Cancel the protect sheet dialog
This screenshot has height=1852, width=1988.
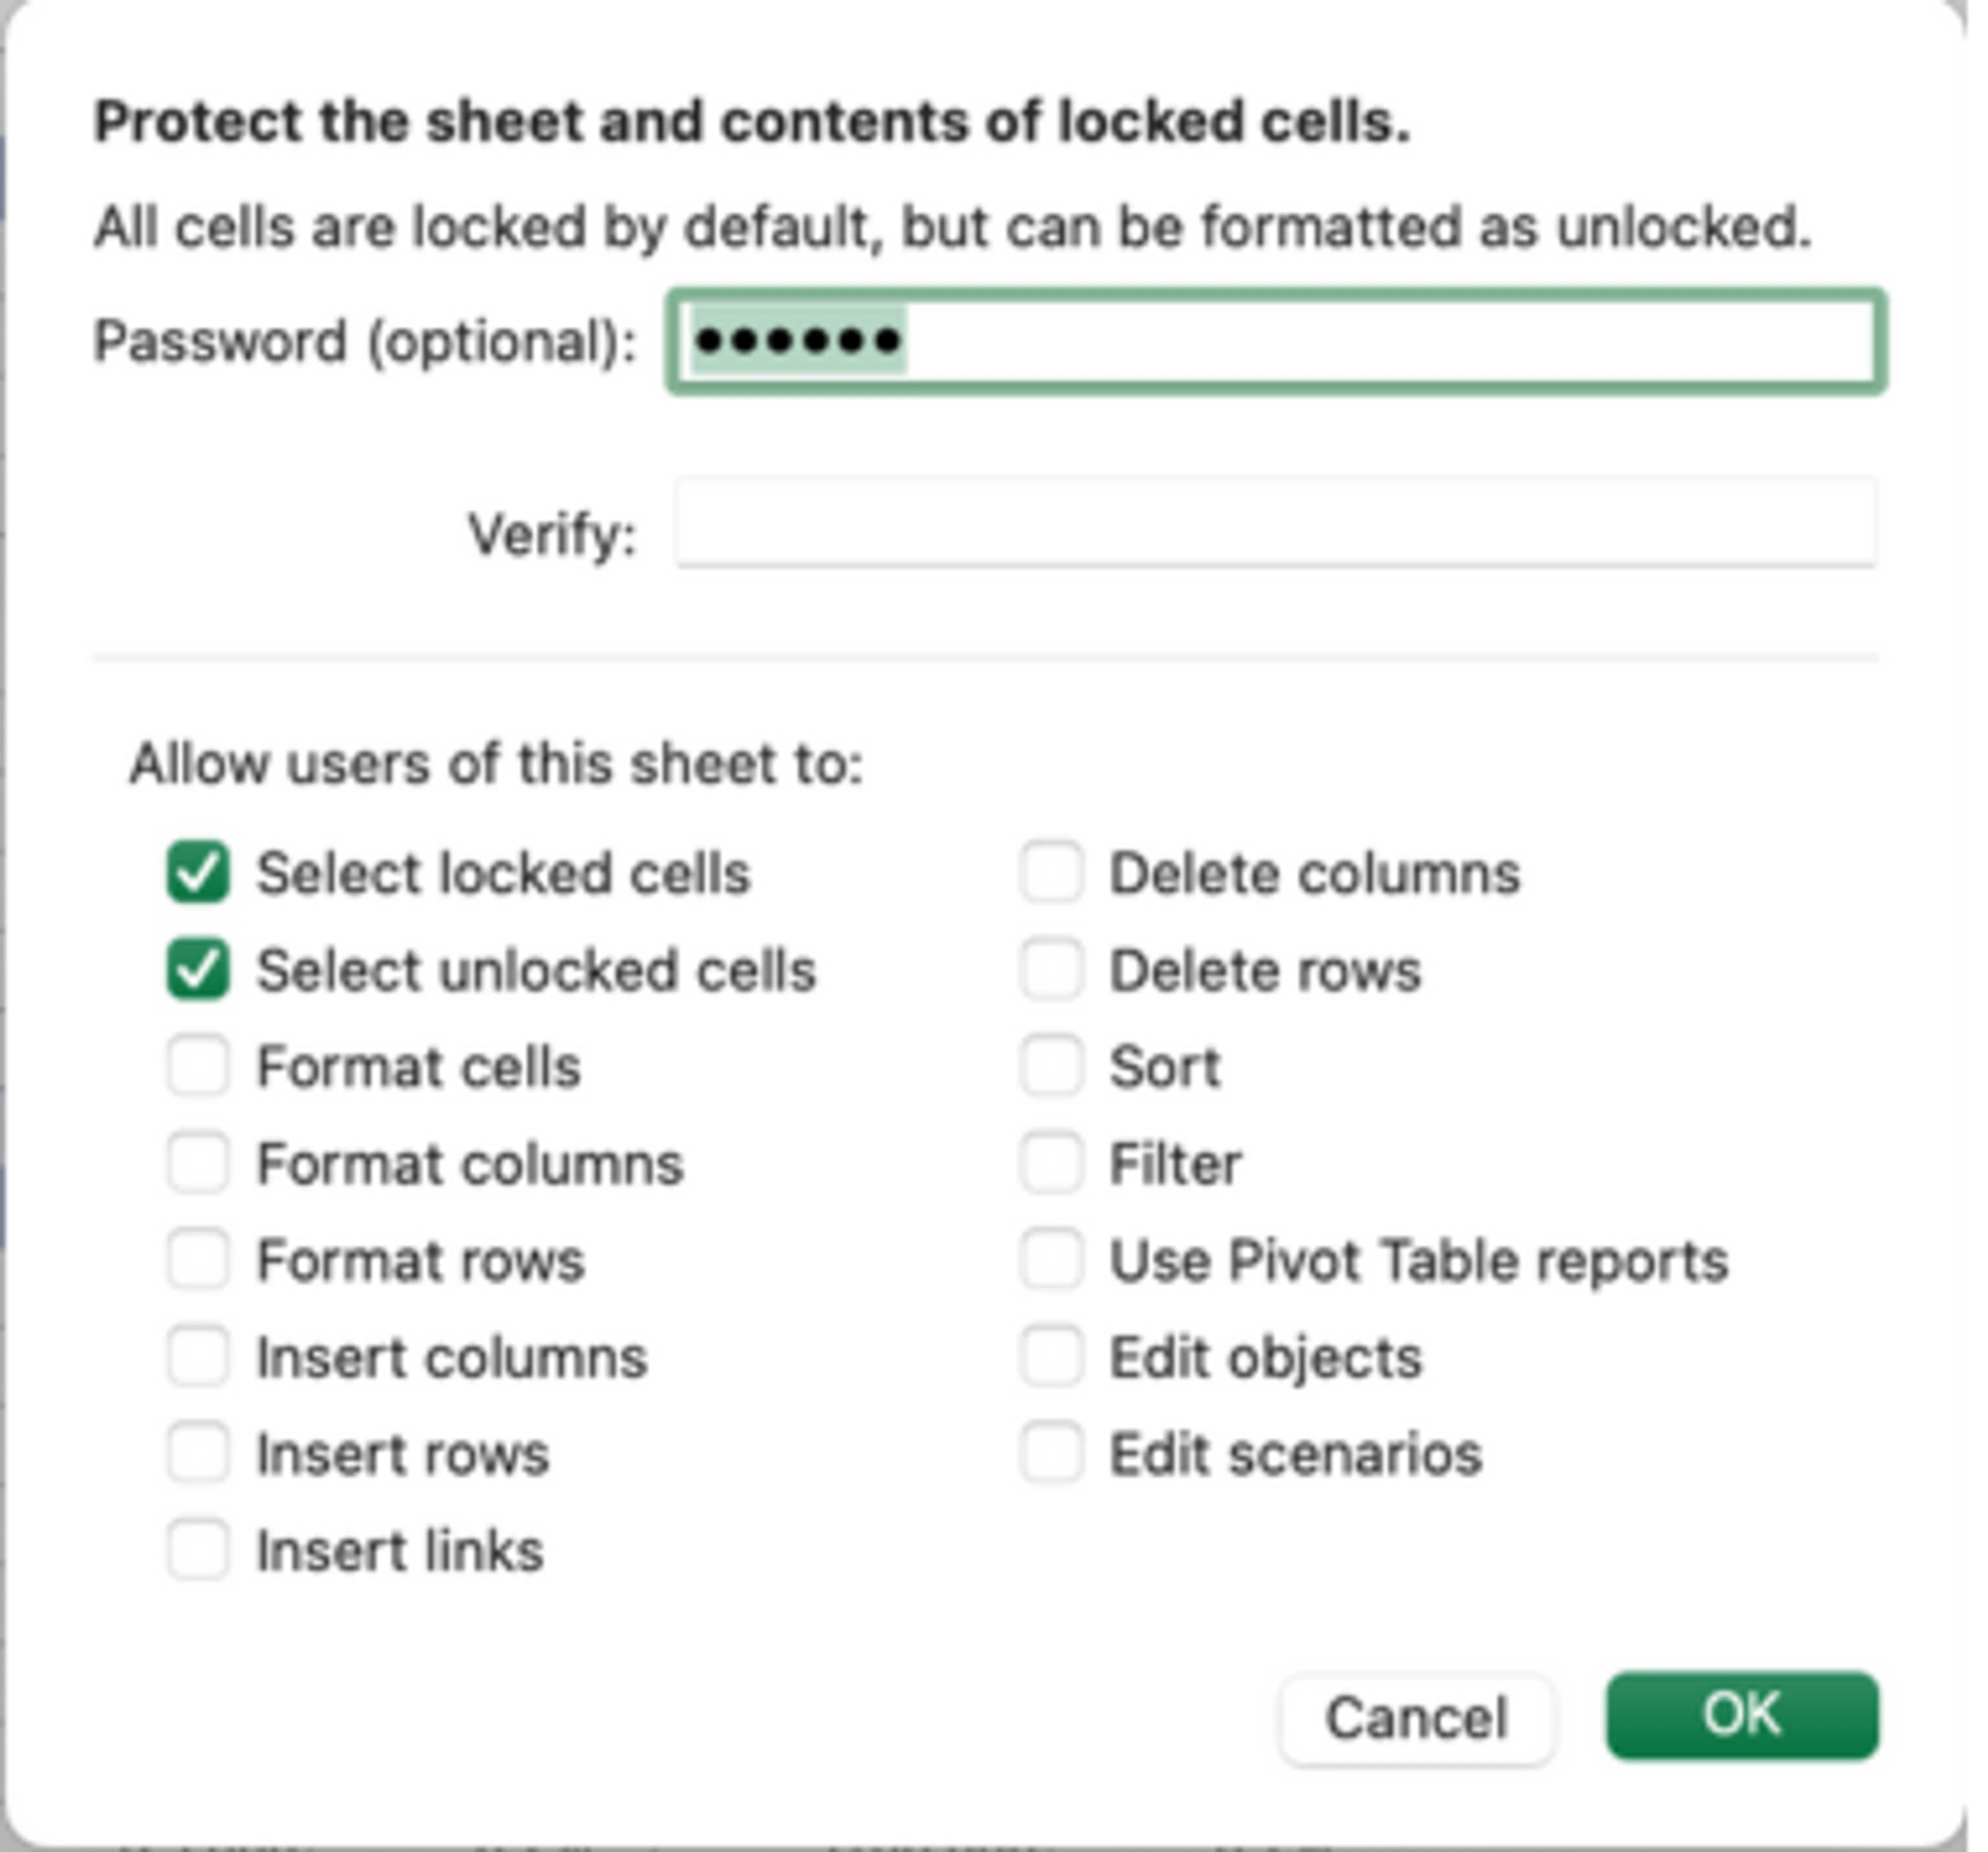(x=1415, y=1718)
